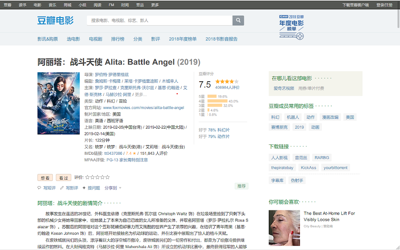Select the 动画 tag
This screenshot has width=400, height=250.
(315, 127)
